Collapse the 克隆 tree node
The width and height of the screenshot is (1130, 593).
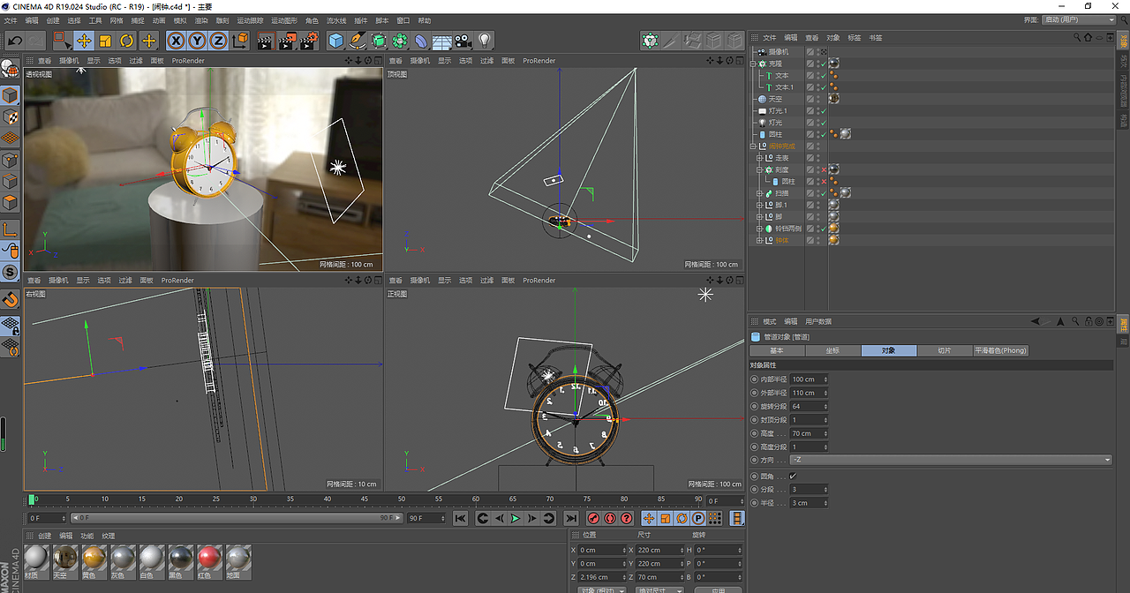click(753, 64)
